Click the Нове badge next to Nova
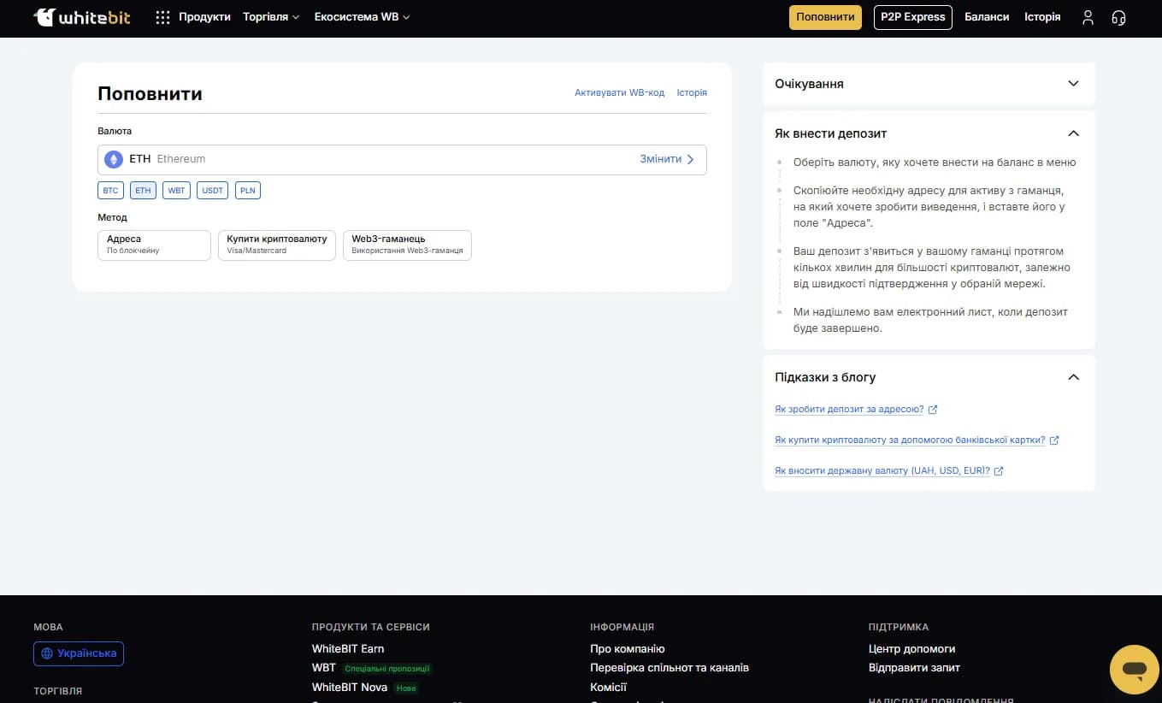The width and height of the screenshot is (1162, 703). [x=406, y=688]
